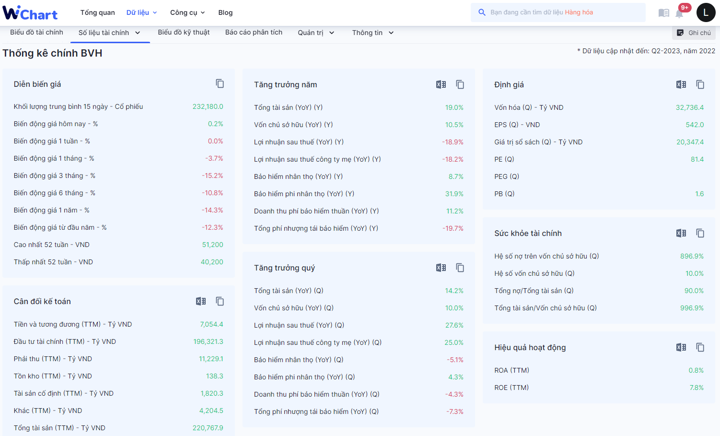Click Bảo hiểm phi nhân thọ (YoY) (Y) value 31.9%

pyautogui.click(x=454, y=194)
